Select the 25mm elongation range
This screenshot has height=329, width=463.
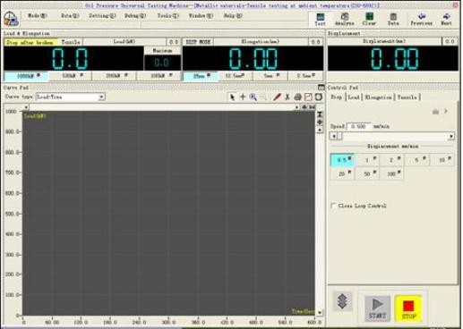coord(201,76)
